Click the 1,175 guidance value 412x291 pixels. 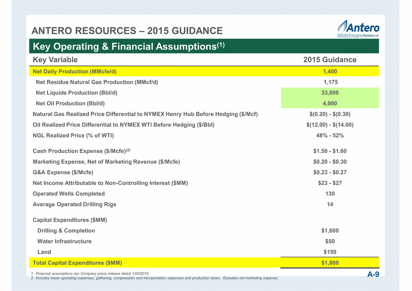[x=330, y=82]
